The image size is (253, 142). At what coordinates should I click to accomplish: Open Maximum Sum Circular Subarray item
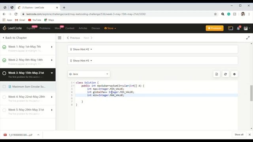tap(29, 87)
